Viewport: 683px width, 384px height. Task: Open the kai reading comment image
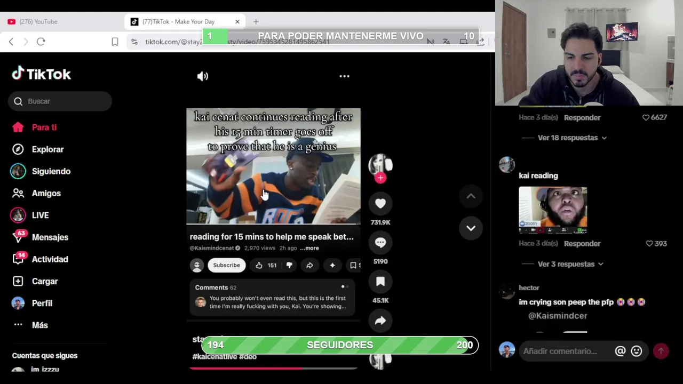(x=553, y=210)
